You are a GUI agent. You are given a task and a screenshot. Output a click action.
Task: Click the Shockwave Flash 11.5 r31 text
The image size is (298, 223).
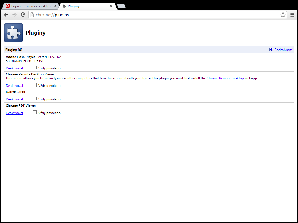pyautogui.click(x=25, y=61)
